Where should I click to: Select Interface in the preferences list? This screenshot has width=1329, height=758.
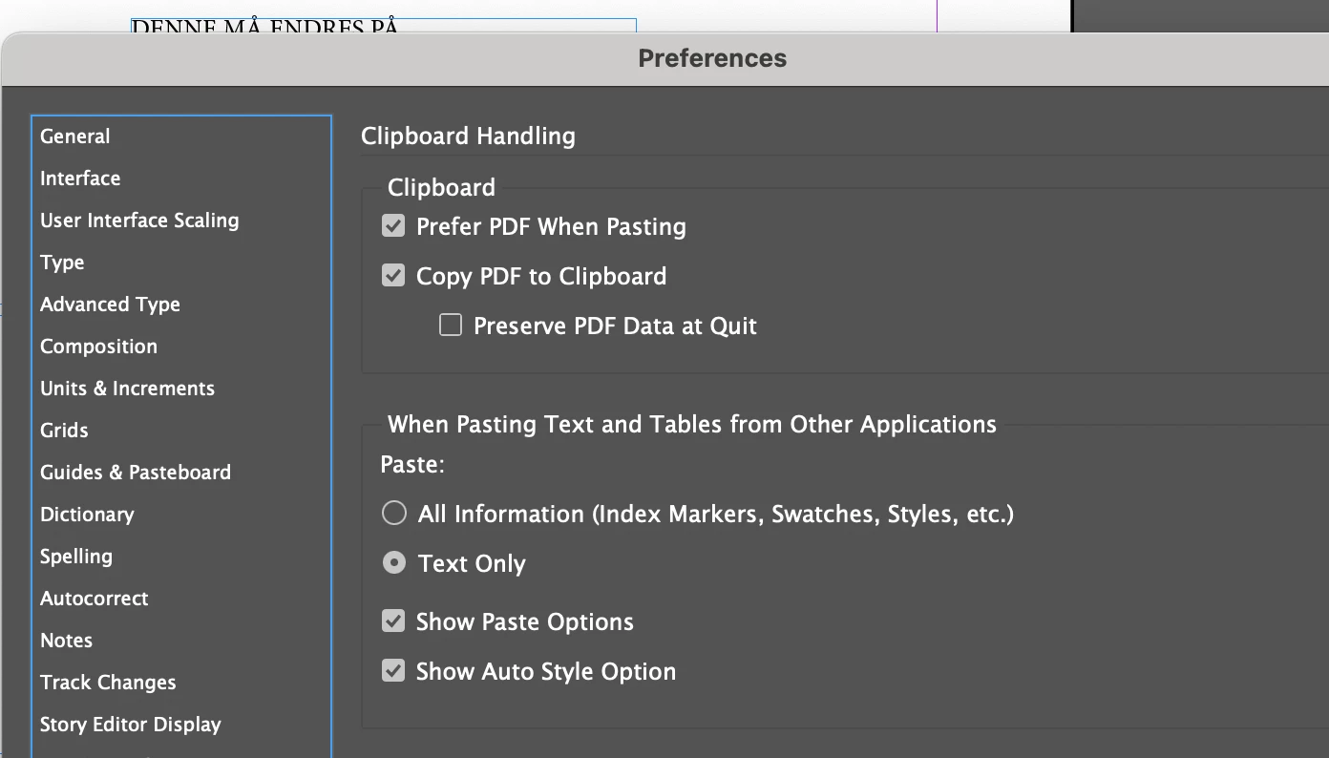[x=80, y=179]
